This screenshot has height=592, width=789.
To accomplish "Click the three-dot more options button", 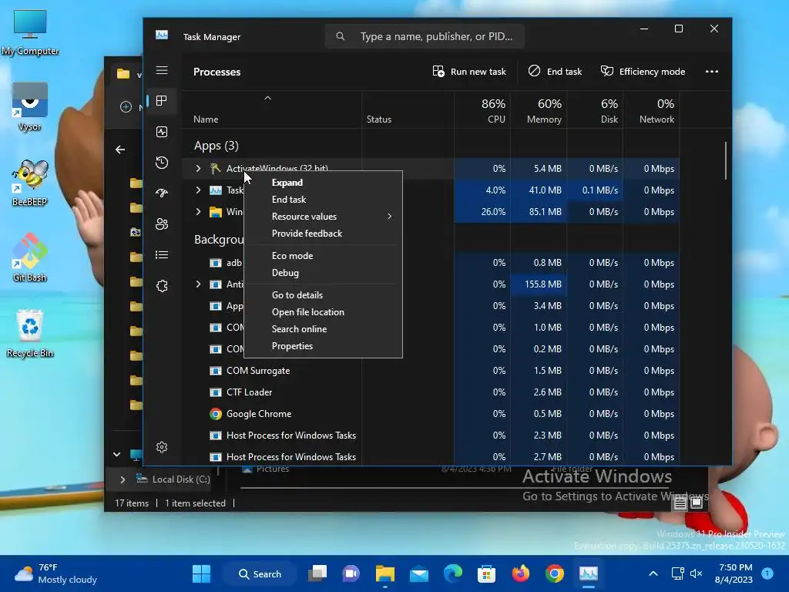I will pos(711,72).
